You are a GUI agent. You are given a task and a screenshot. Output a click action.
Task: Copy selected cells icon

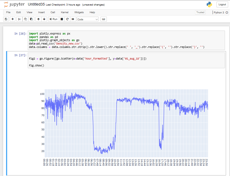click(x=25, y=19)
